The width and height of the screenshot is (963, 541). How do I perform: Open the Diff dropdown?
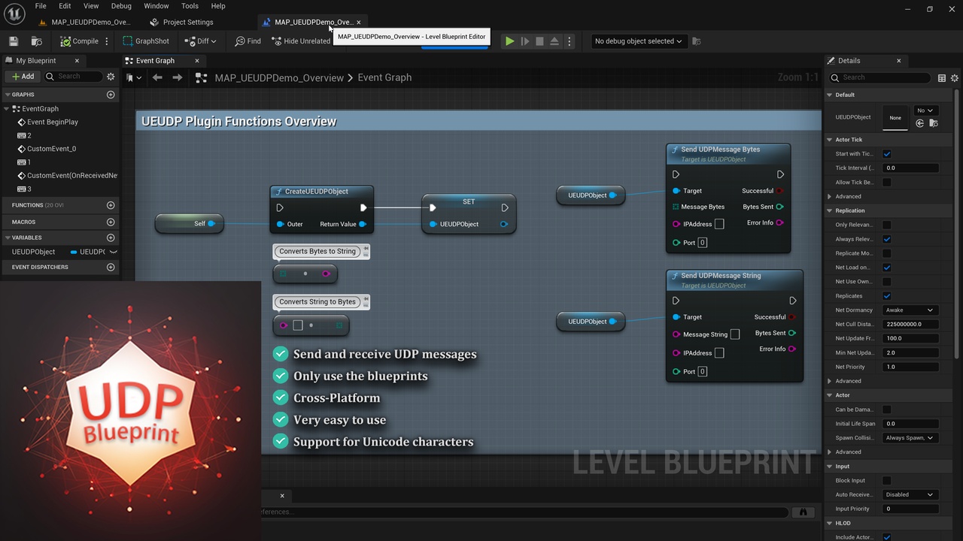click(x=200, y=41)
